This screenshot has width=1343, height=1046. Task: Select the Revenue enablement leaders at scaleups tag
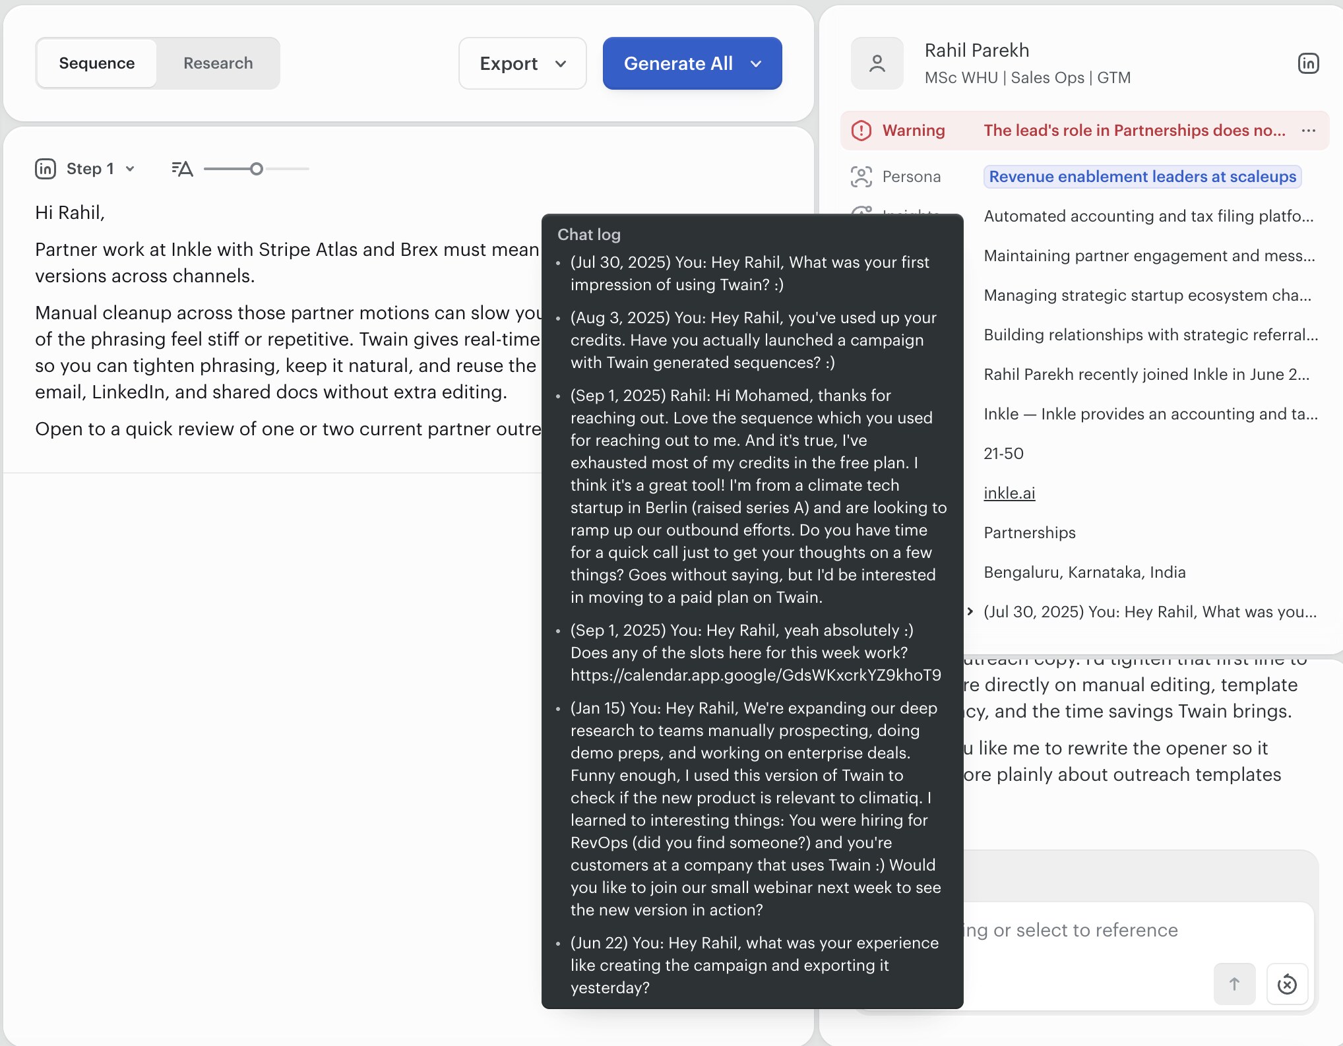coord(1142,177)
